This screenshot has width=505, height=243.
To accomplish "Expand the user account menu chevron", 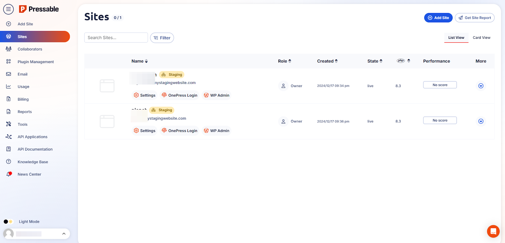I will 64,234.
